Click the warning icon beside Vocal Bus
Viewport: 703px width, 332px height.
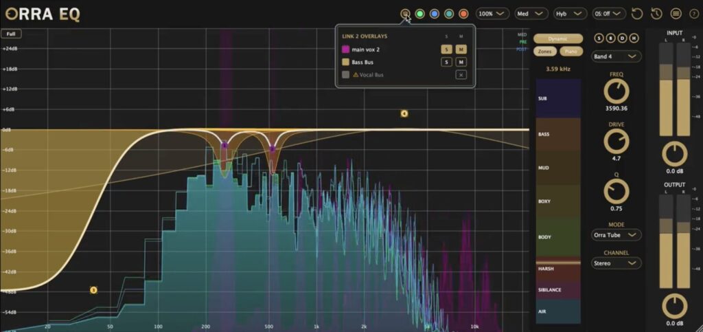(356, 75)
